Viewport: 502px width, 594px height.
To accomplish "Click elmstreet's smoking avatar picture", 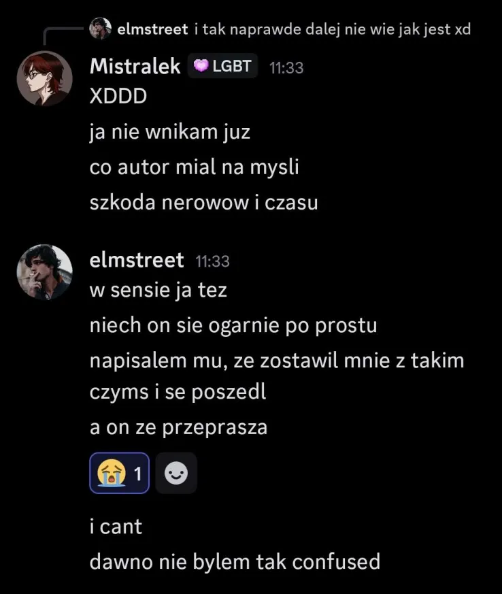I will [44, 272].
